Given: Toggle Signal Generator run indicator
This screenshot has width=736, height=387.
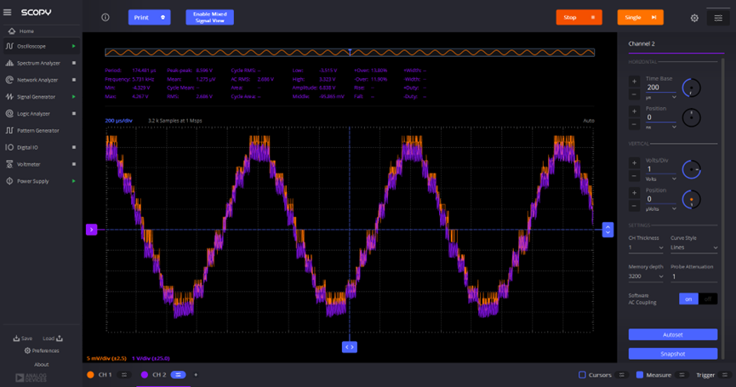Looking at the screenshot, I should pyautogui.click(x=74, y=97).
